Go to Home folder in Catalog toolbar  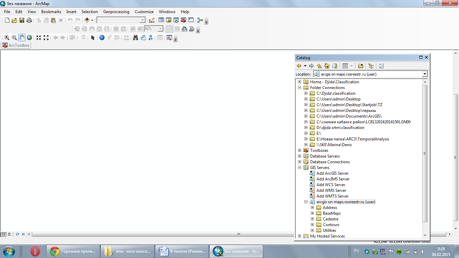[x=327, y=66]
